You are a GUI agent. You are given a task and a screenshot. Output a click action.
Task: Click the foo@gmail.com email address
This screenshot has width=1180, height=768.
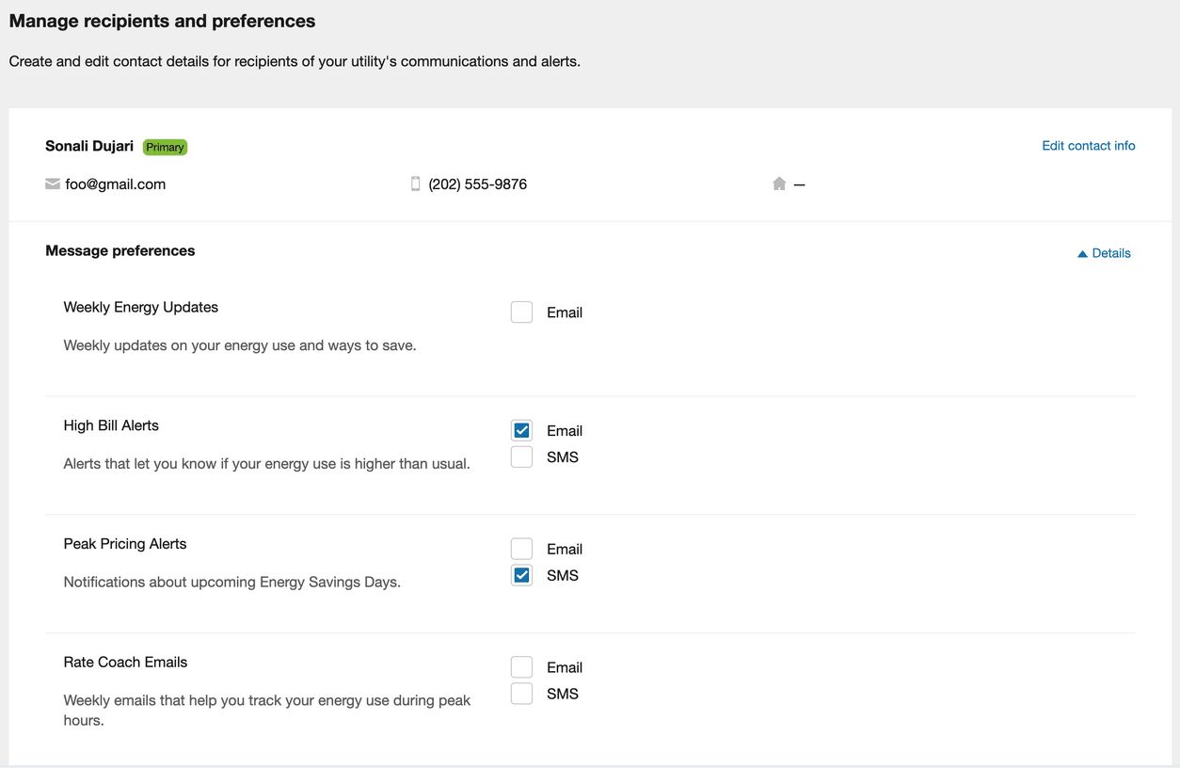pyautogui.click(x=115, y=184)
